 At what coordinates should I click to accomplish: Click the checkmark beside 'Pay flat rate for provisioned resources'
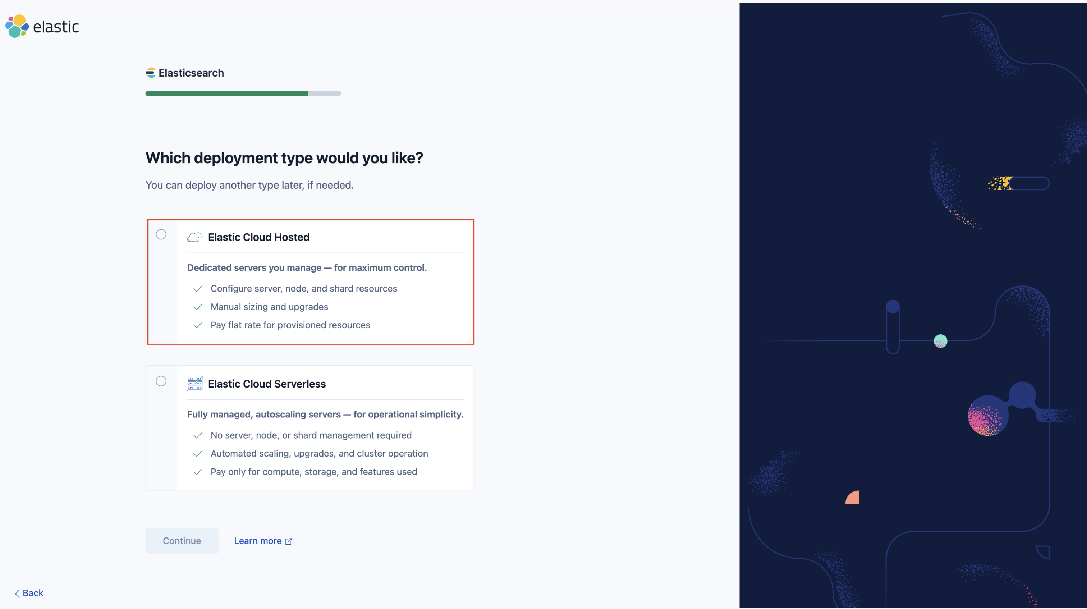[198, 325]
